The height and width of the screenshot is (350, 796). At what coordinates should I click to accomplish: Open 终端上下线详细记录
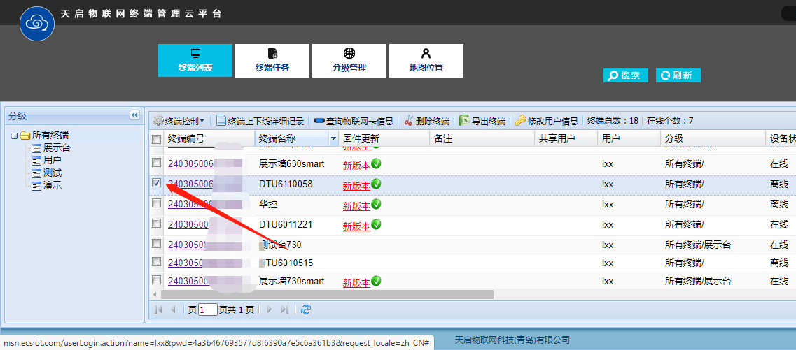(260, 121)
